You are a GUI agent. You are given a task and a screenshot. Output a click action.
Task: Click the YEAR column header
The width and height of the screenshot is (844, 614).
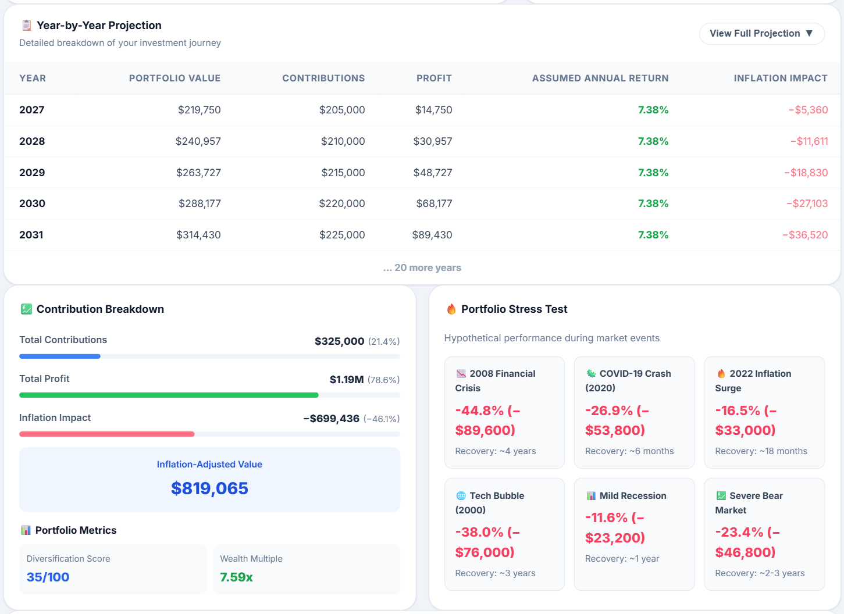pyautogui.click(x=33, y=78)
